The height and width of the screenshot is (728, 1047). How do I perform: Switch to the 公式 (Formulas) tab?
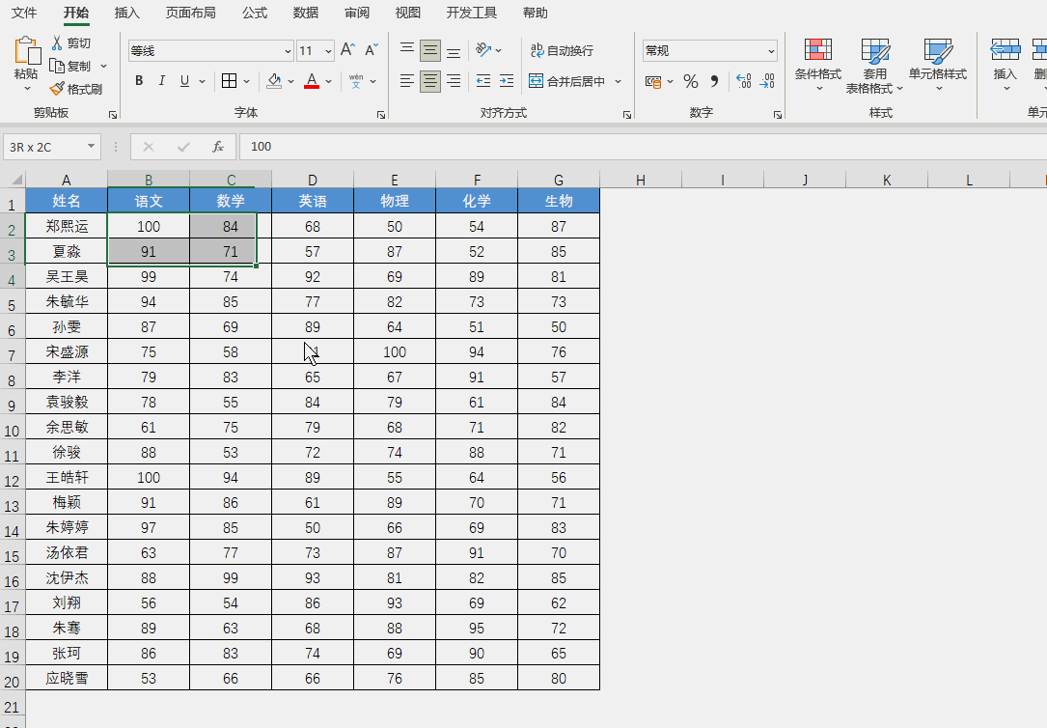point(255,13)
